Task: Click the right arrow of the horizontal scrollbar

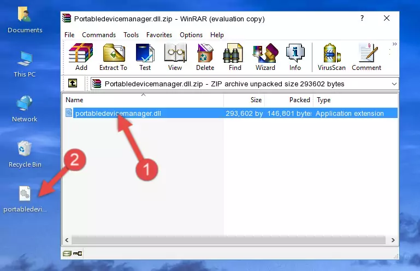Action: point(393,240)
